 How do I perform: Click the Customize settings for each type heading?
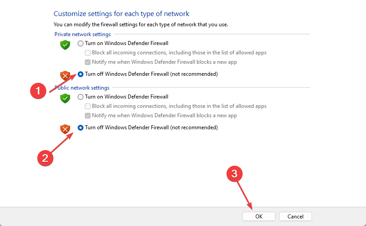121,14
